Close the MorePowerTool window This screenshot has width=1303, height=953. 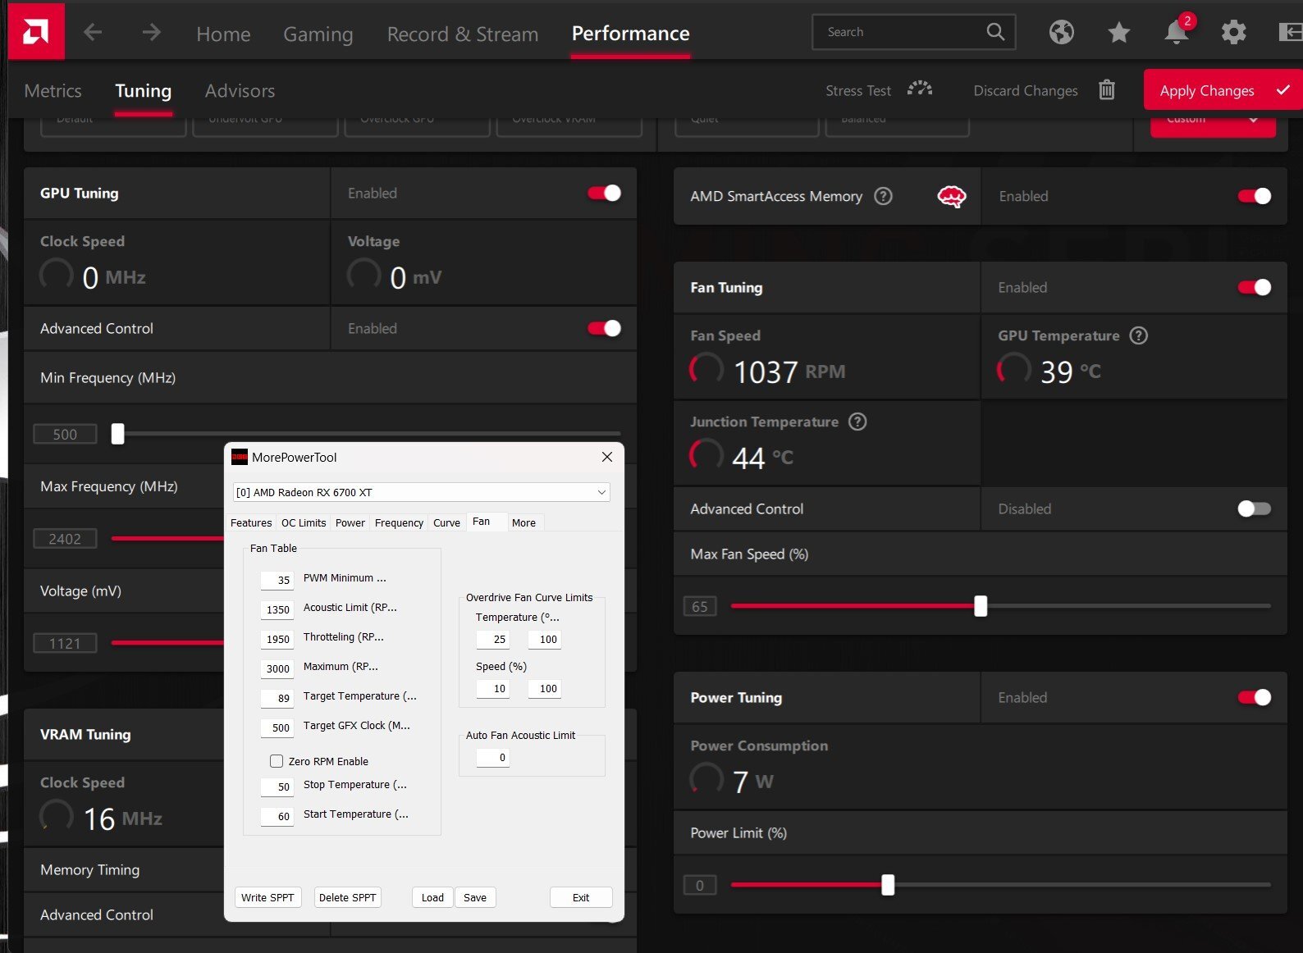coord(607,457)
